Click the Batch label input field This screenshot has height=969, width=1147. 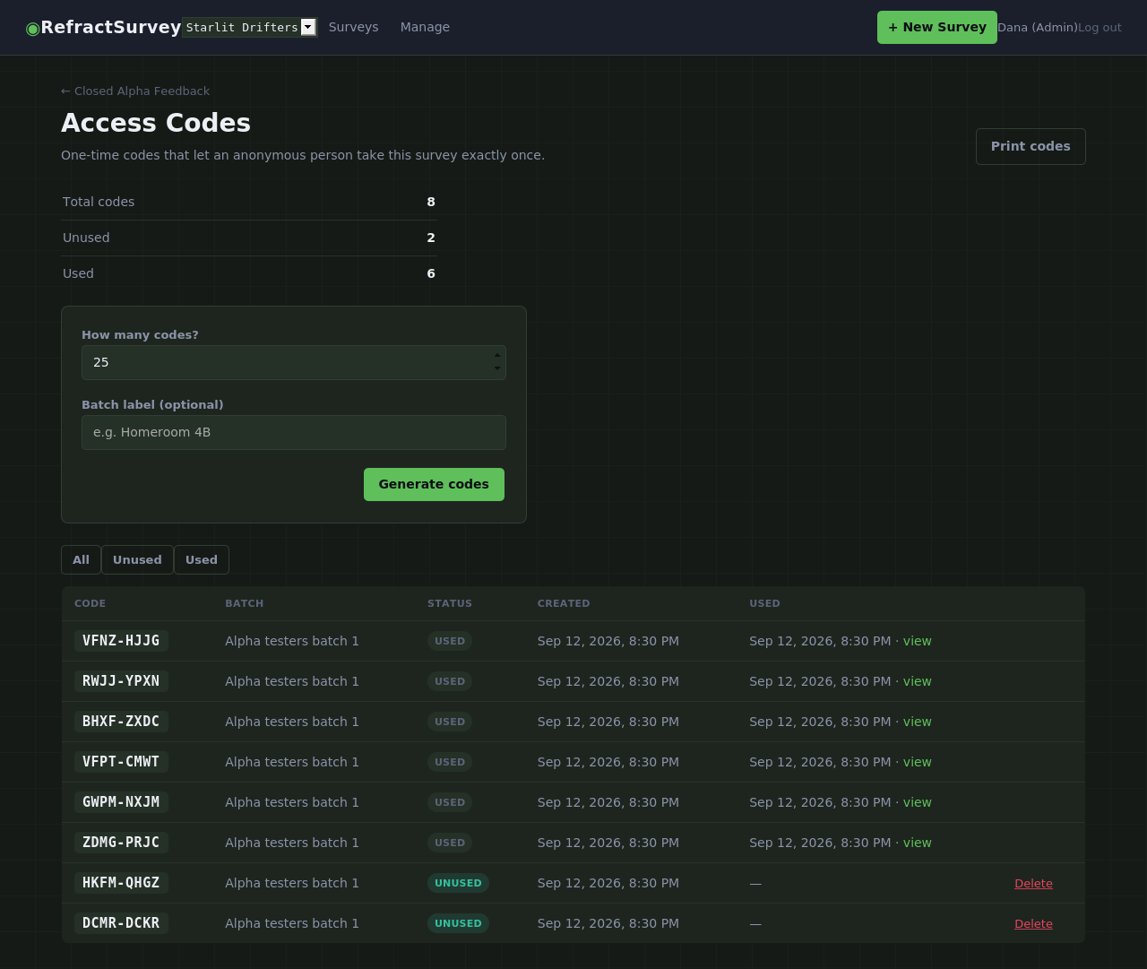294,432
